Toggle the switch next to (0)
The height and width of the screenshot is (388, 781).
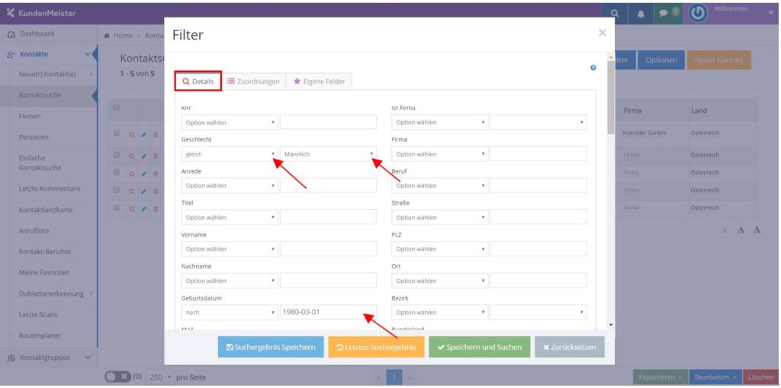[117, 377]
